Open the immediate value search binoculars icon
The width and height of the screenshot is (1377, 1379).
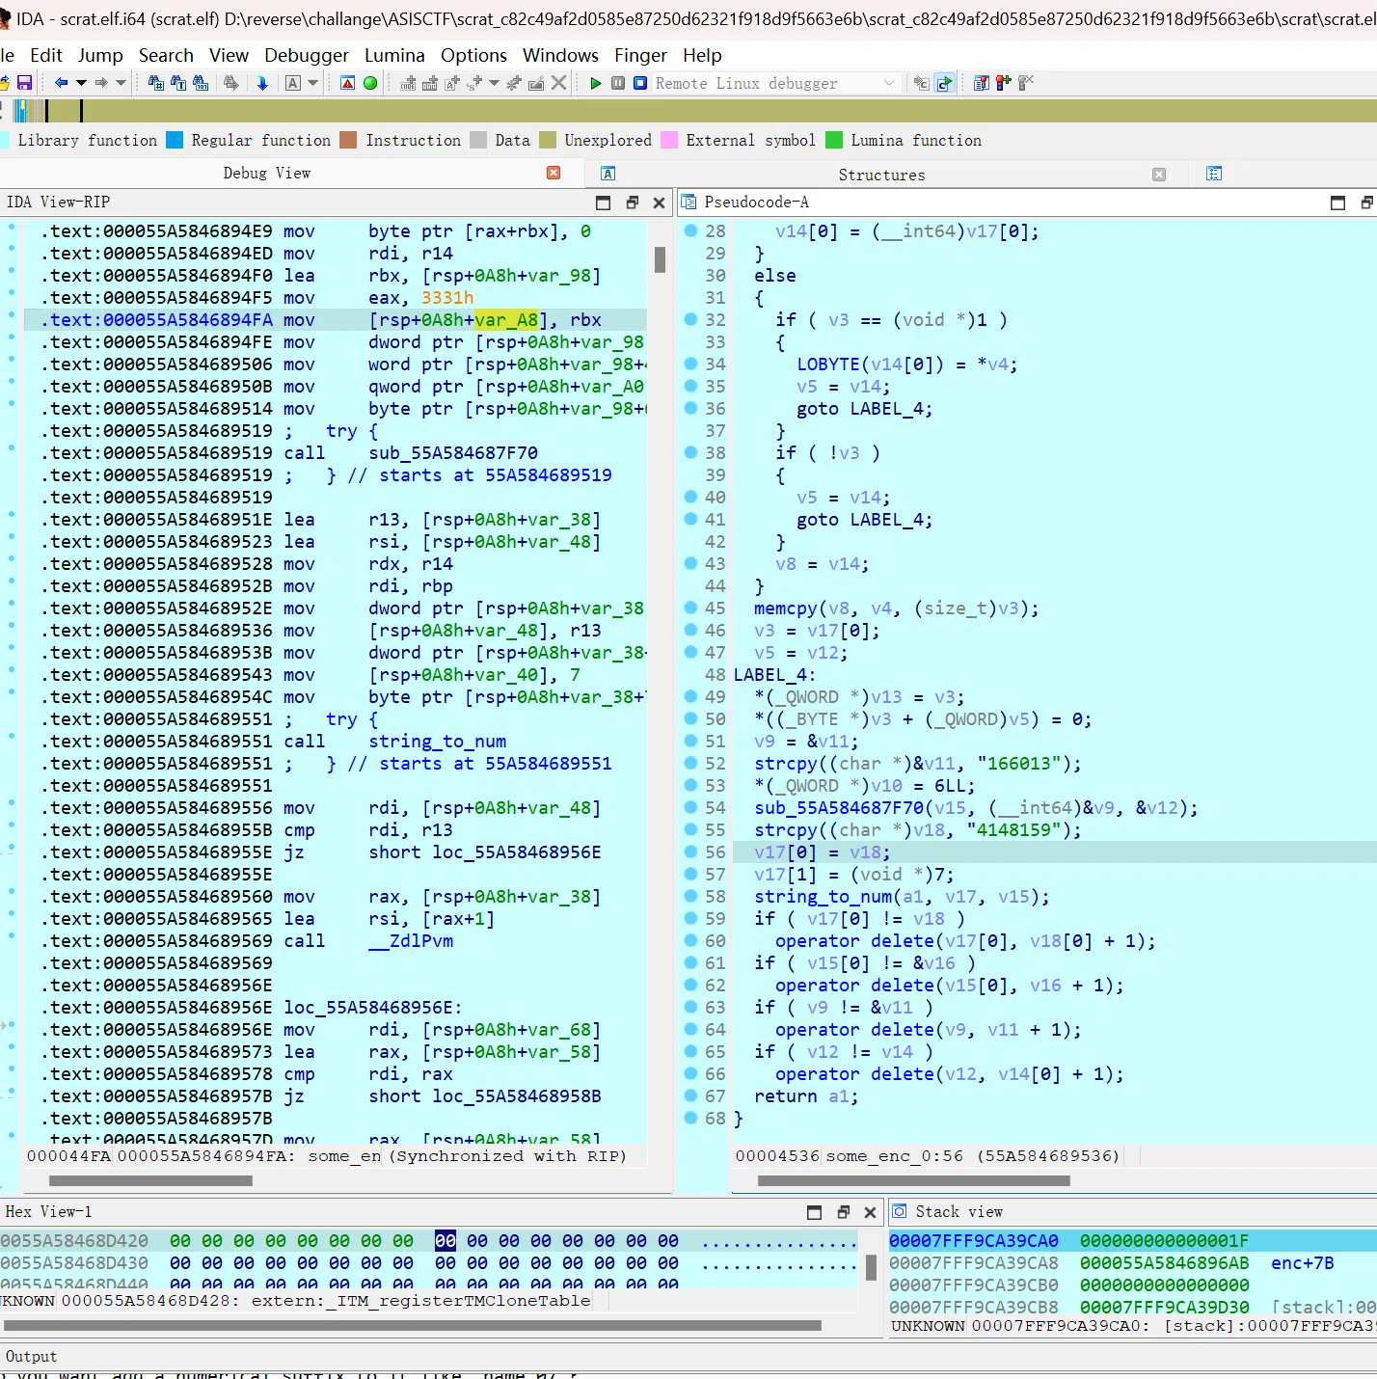click(x=201, y=83)
